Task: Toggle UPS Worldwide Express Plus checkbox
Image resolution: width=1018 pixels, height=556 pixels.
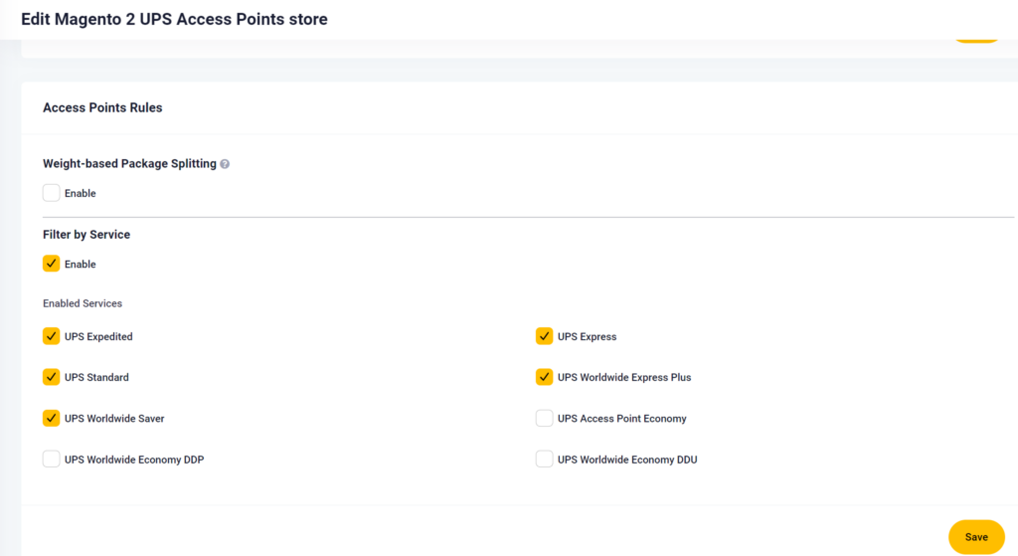Action: [x=544, y=377]
